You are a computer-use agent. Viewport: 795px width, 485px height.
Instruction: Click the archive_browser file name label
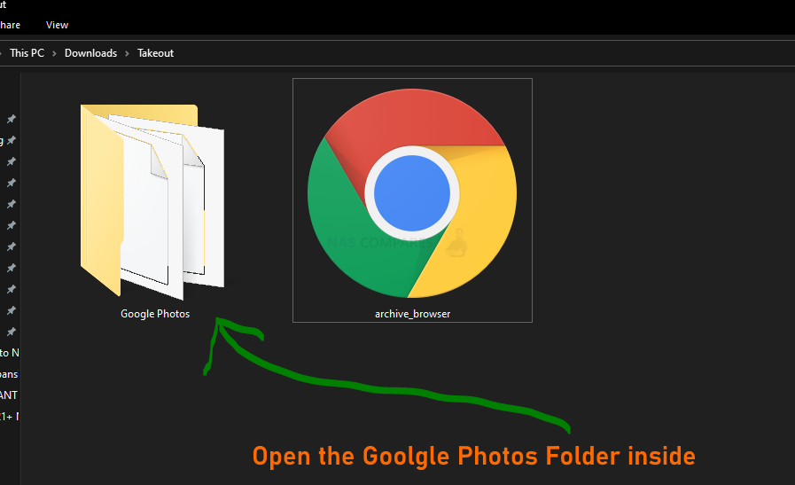(412, 314)
